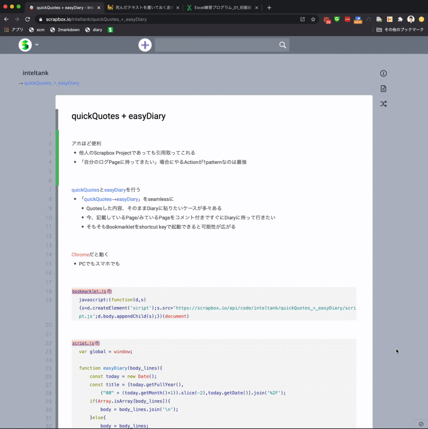This screenshot has height=429, width=428.
Task: Open the 2markdown bookmark
Action: click(65, 30)
